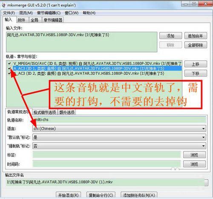Click the 追加合并 button
213x199 pixels.
coord(196,36)
